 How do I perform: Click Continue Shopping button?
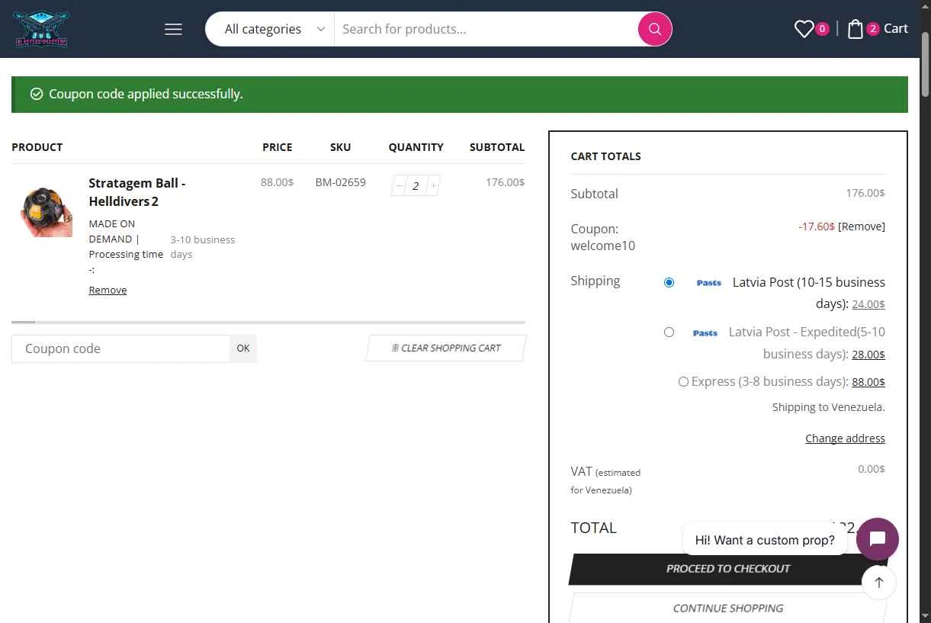728,609
